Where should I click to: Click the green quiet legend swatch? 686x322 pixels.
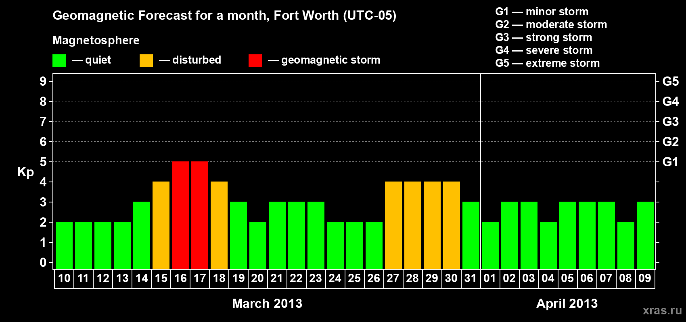(59, 61)
